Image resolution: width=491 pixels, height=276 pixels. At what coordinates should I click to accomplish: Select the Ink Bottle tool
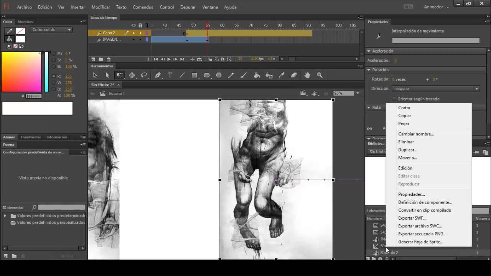click(x=269, y=76)
